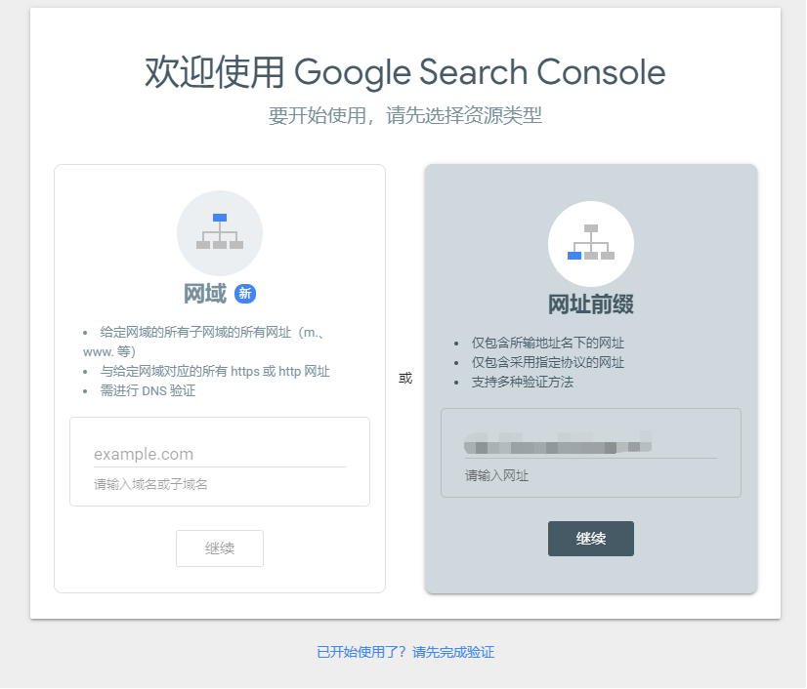Select the 网域 heading text
807x689 pixels.
tap(204, 294)
